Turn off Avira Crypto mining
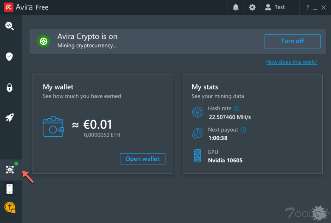331x223 pixels. pos(292,41)
